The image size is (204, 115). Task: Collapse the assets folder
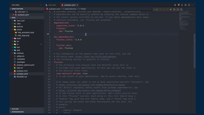tap(19, 29)
